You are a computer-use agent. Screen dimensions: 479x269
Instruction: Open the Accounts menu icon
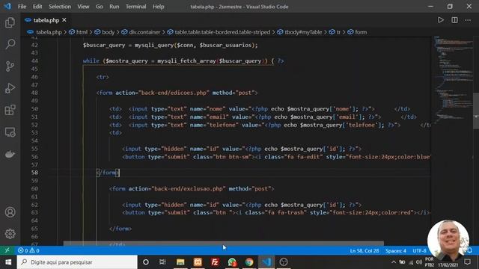10,212
